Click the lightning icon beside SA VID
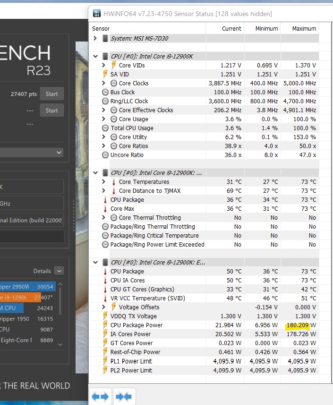Viewport: 333px width, 405px height. point(105,74)
